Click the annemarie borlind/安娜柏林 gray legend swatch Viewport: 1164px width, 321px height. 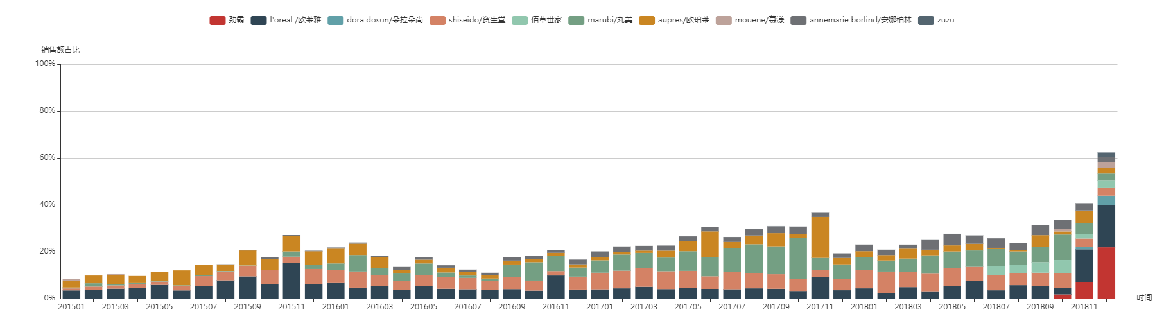coord(798,21)
